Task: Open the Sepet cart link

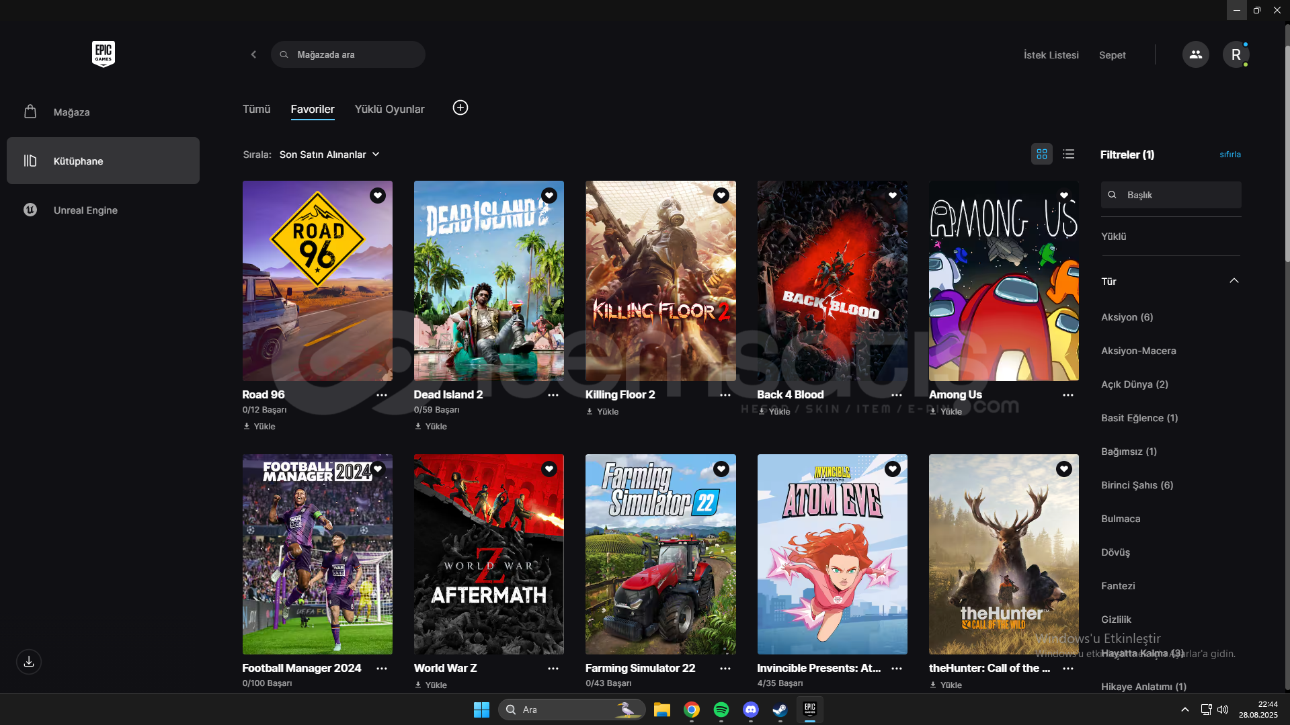Action: (x=1113, y=55)
